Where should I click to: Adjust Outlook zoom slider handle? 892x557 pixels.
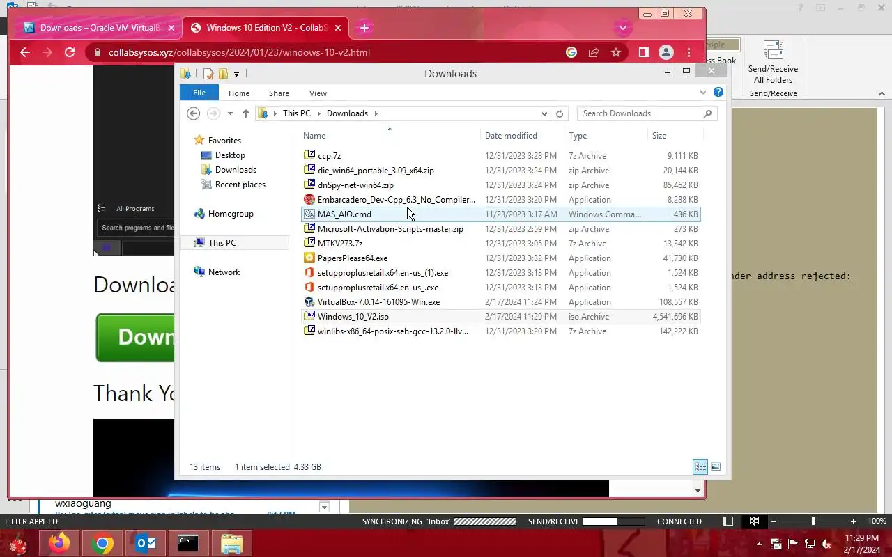(x=813, y=521)
